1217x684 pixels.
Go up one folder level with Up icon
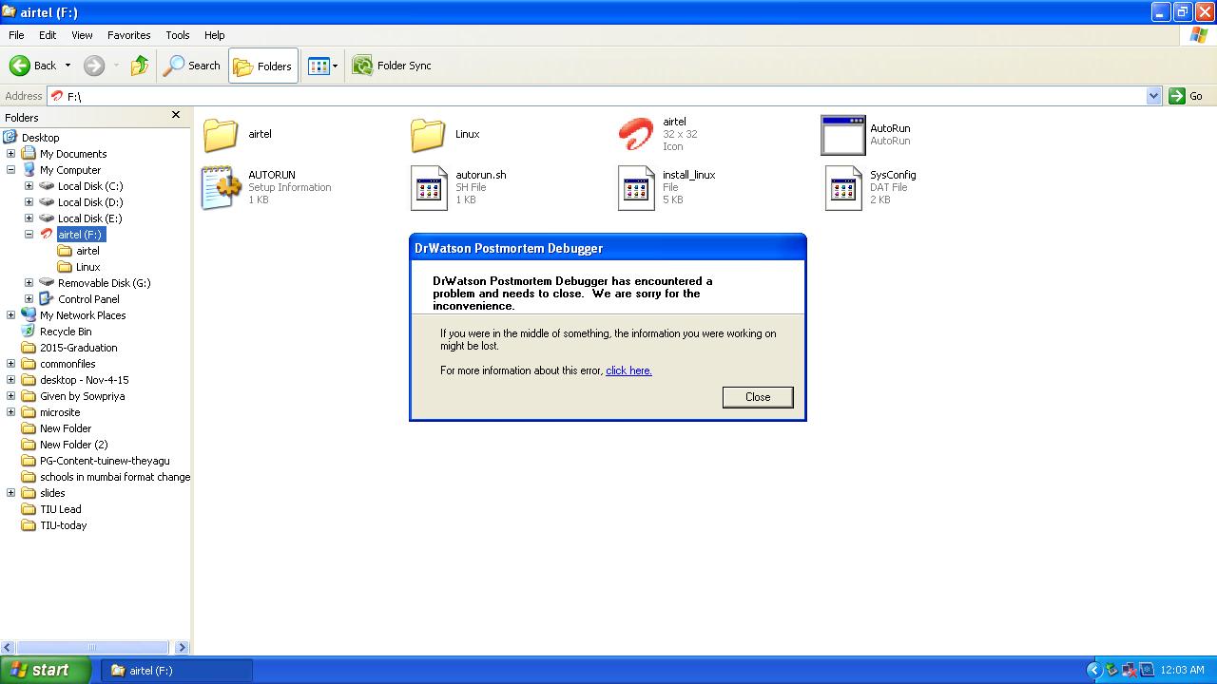click(140, 66)
